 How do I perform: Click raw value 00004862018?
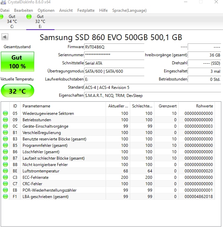[x=199, y=197]
